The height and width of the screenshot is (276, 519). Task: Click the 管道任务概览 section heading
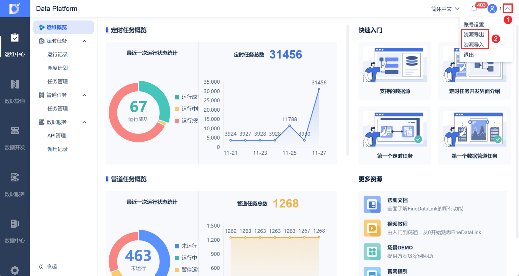[129, 179]
